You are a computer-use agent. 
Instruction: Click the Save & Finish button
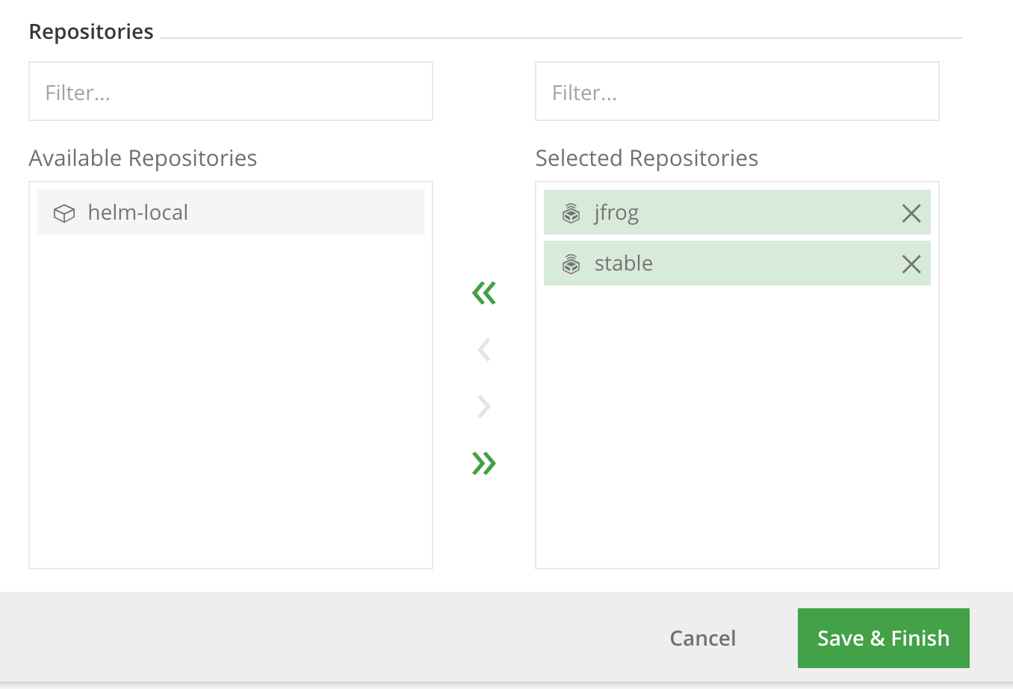[883, 638]
